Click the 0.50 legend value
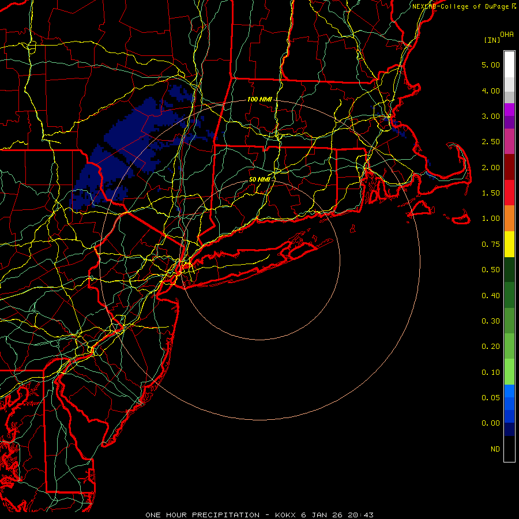 click(491, 270)
